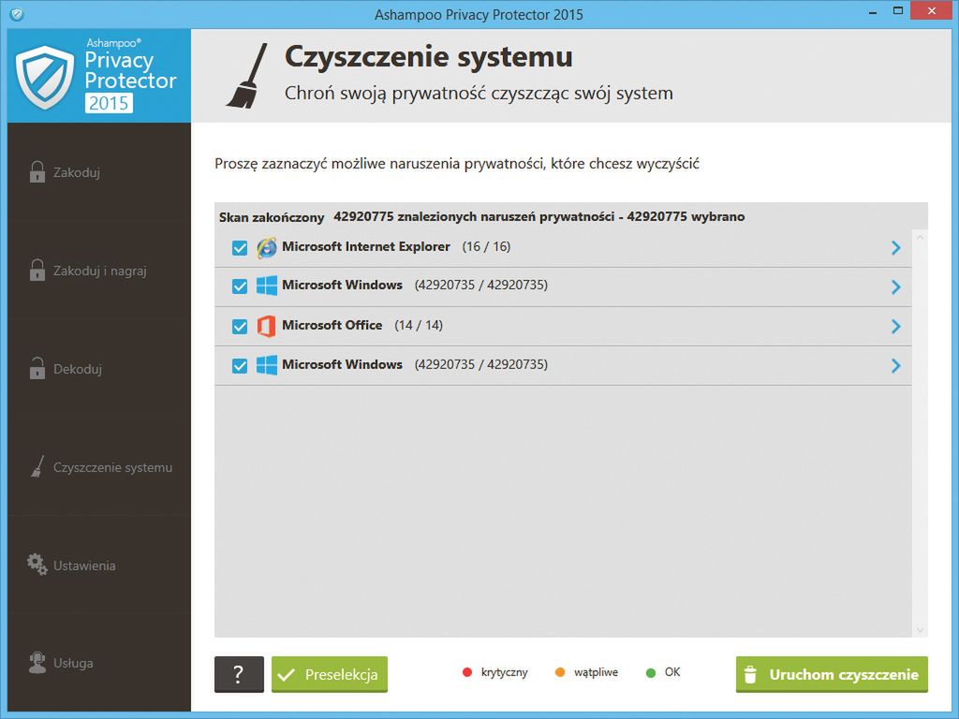The width and height of the screenshot is (959, 719).
Task: Click the headset support icon beside Usługa
Action: [37, 662]
